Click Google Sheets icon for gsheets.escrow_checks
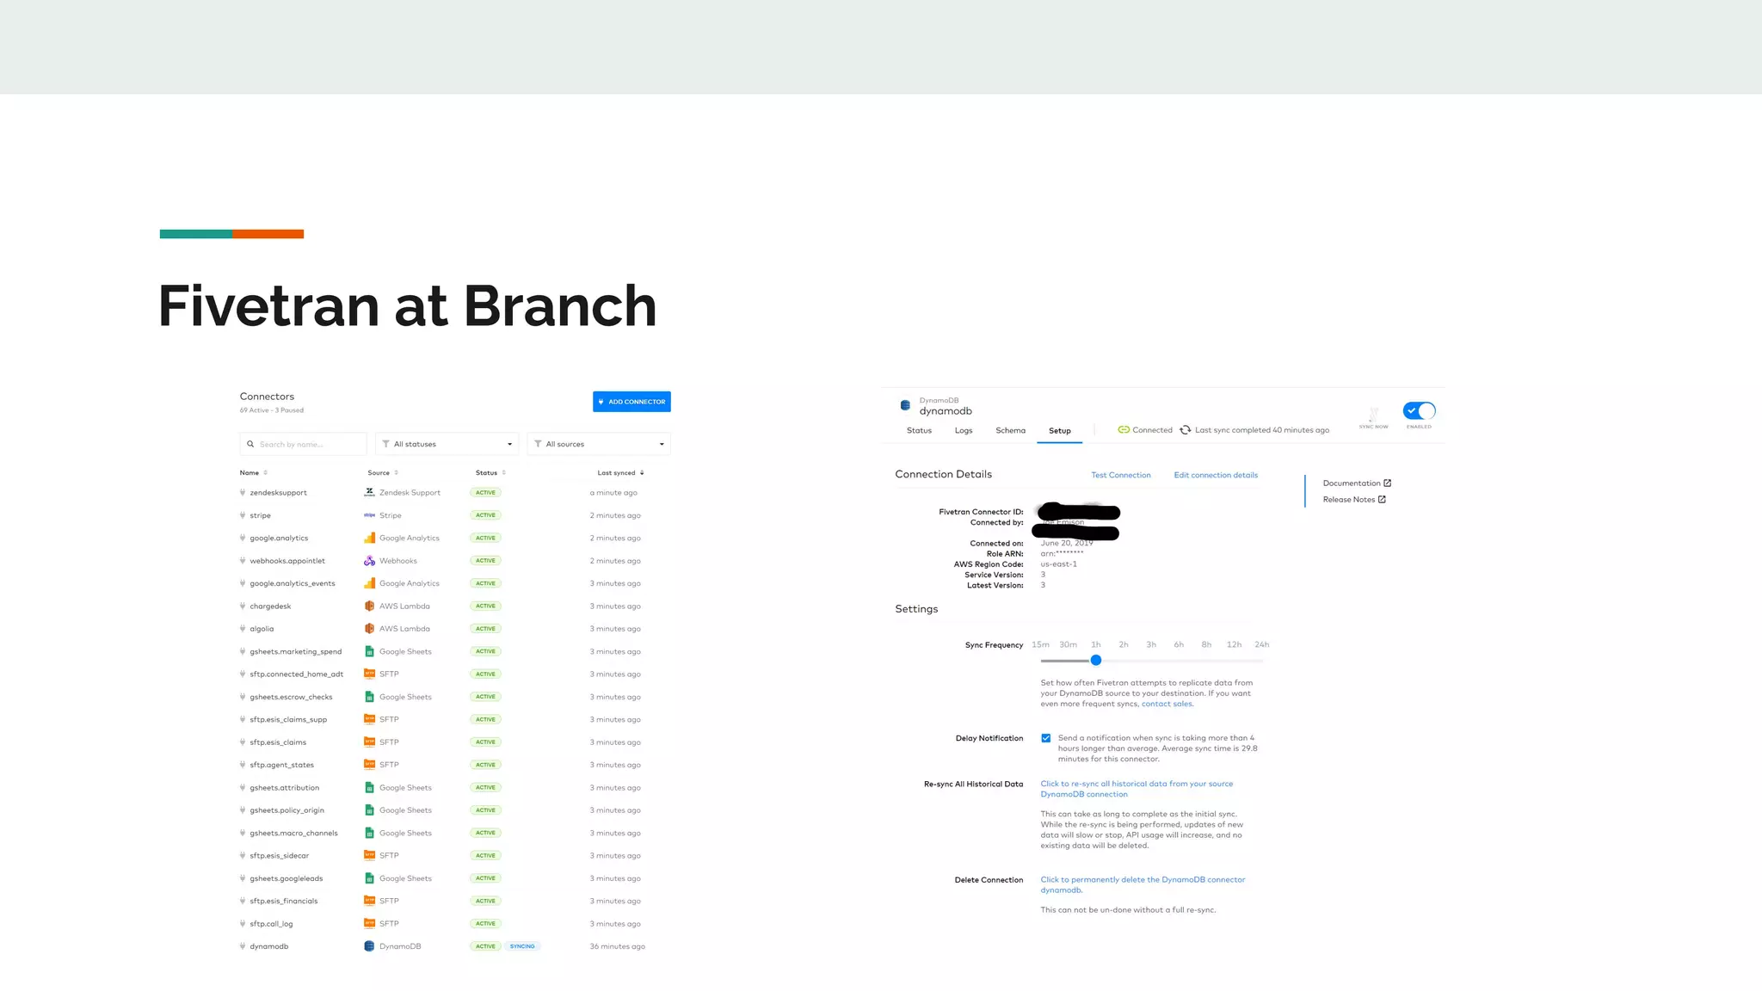 pos(369,697)
